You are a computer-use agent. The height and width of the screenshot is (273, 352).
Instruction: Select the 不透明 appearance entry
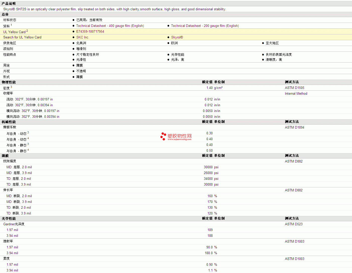(81, 71)
